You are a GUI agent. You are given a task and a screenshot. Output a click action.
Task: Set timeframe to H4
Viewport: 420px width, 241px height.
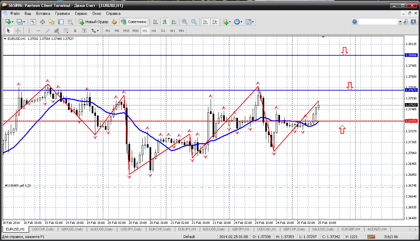[154, 31]
